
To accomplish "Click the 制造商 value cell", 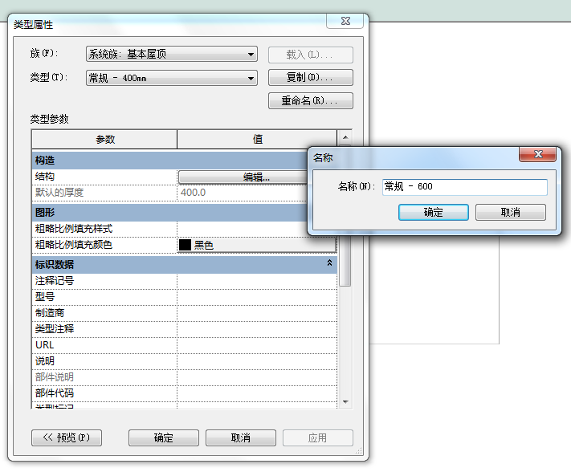I will pyautogui.click(x=256, y=313).
